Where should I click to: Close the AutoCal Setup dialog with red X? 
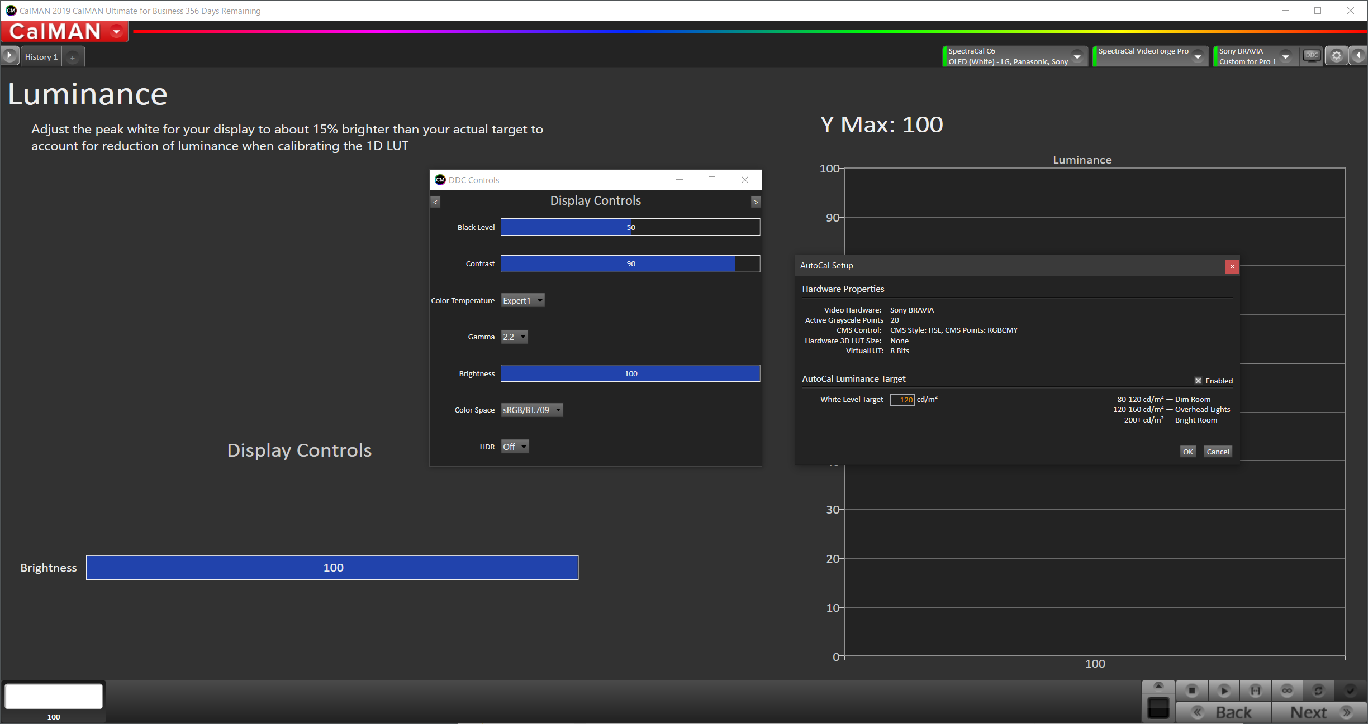(1232, 266)
